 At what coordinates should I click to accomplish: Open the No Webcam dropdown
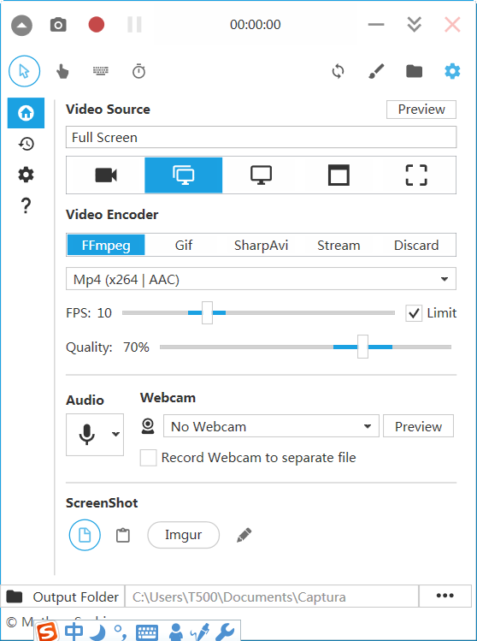pyautogui.click(x=271, y=426)
